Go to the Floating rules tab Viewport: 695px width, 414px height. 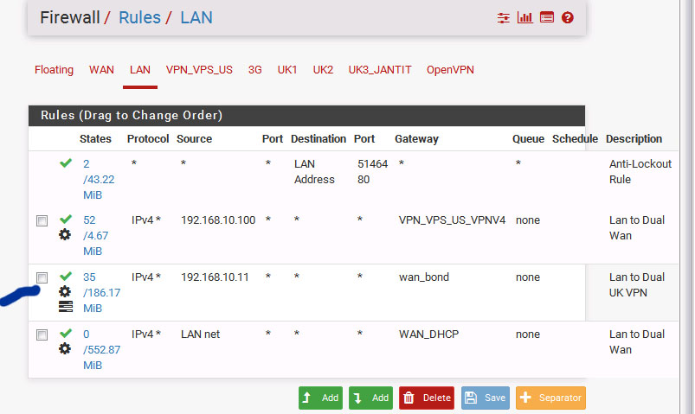[x=54, y=70]
